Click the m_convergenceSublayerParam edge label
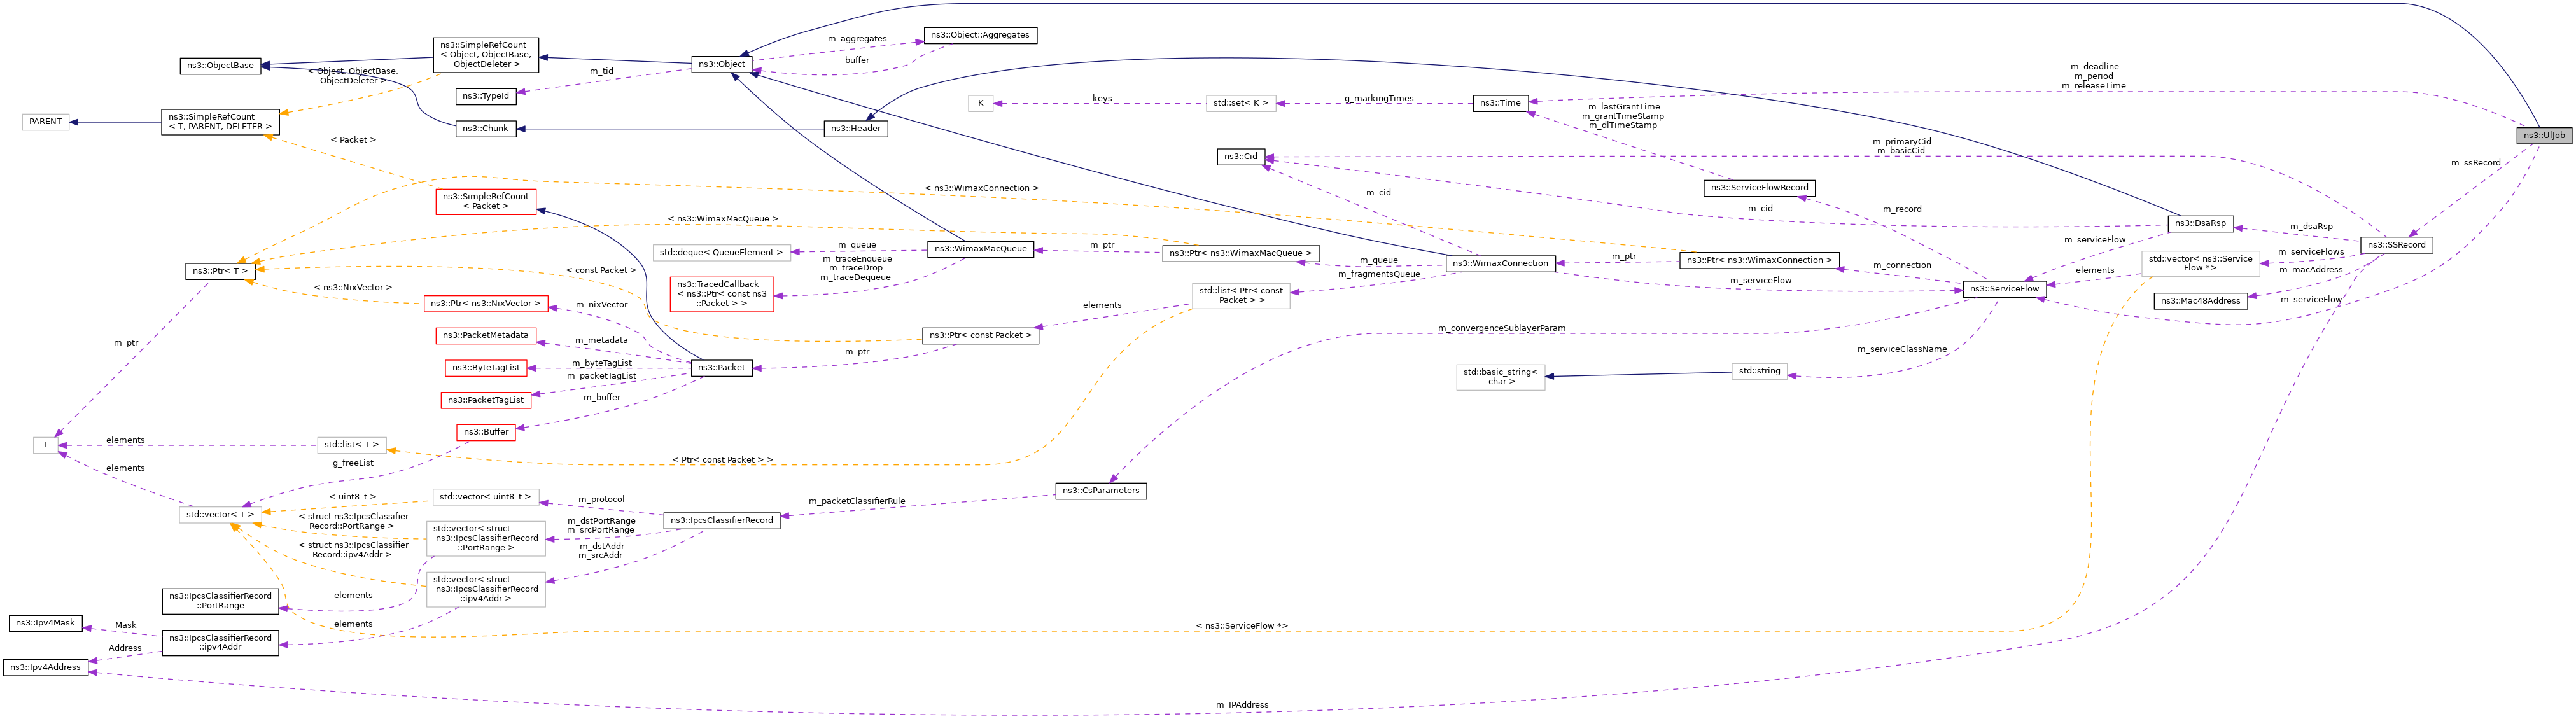Image resolution: width=2576 pixels, height=719 pixels. click(1502, 329)
